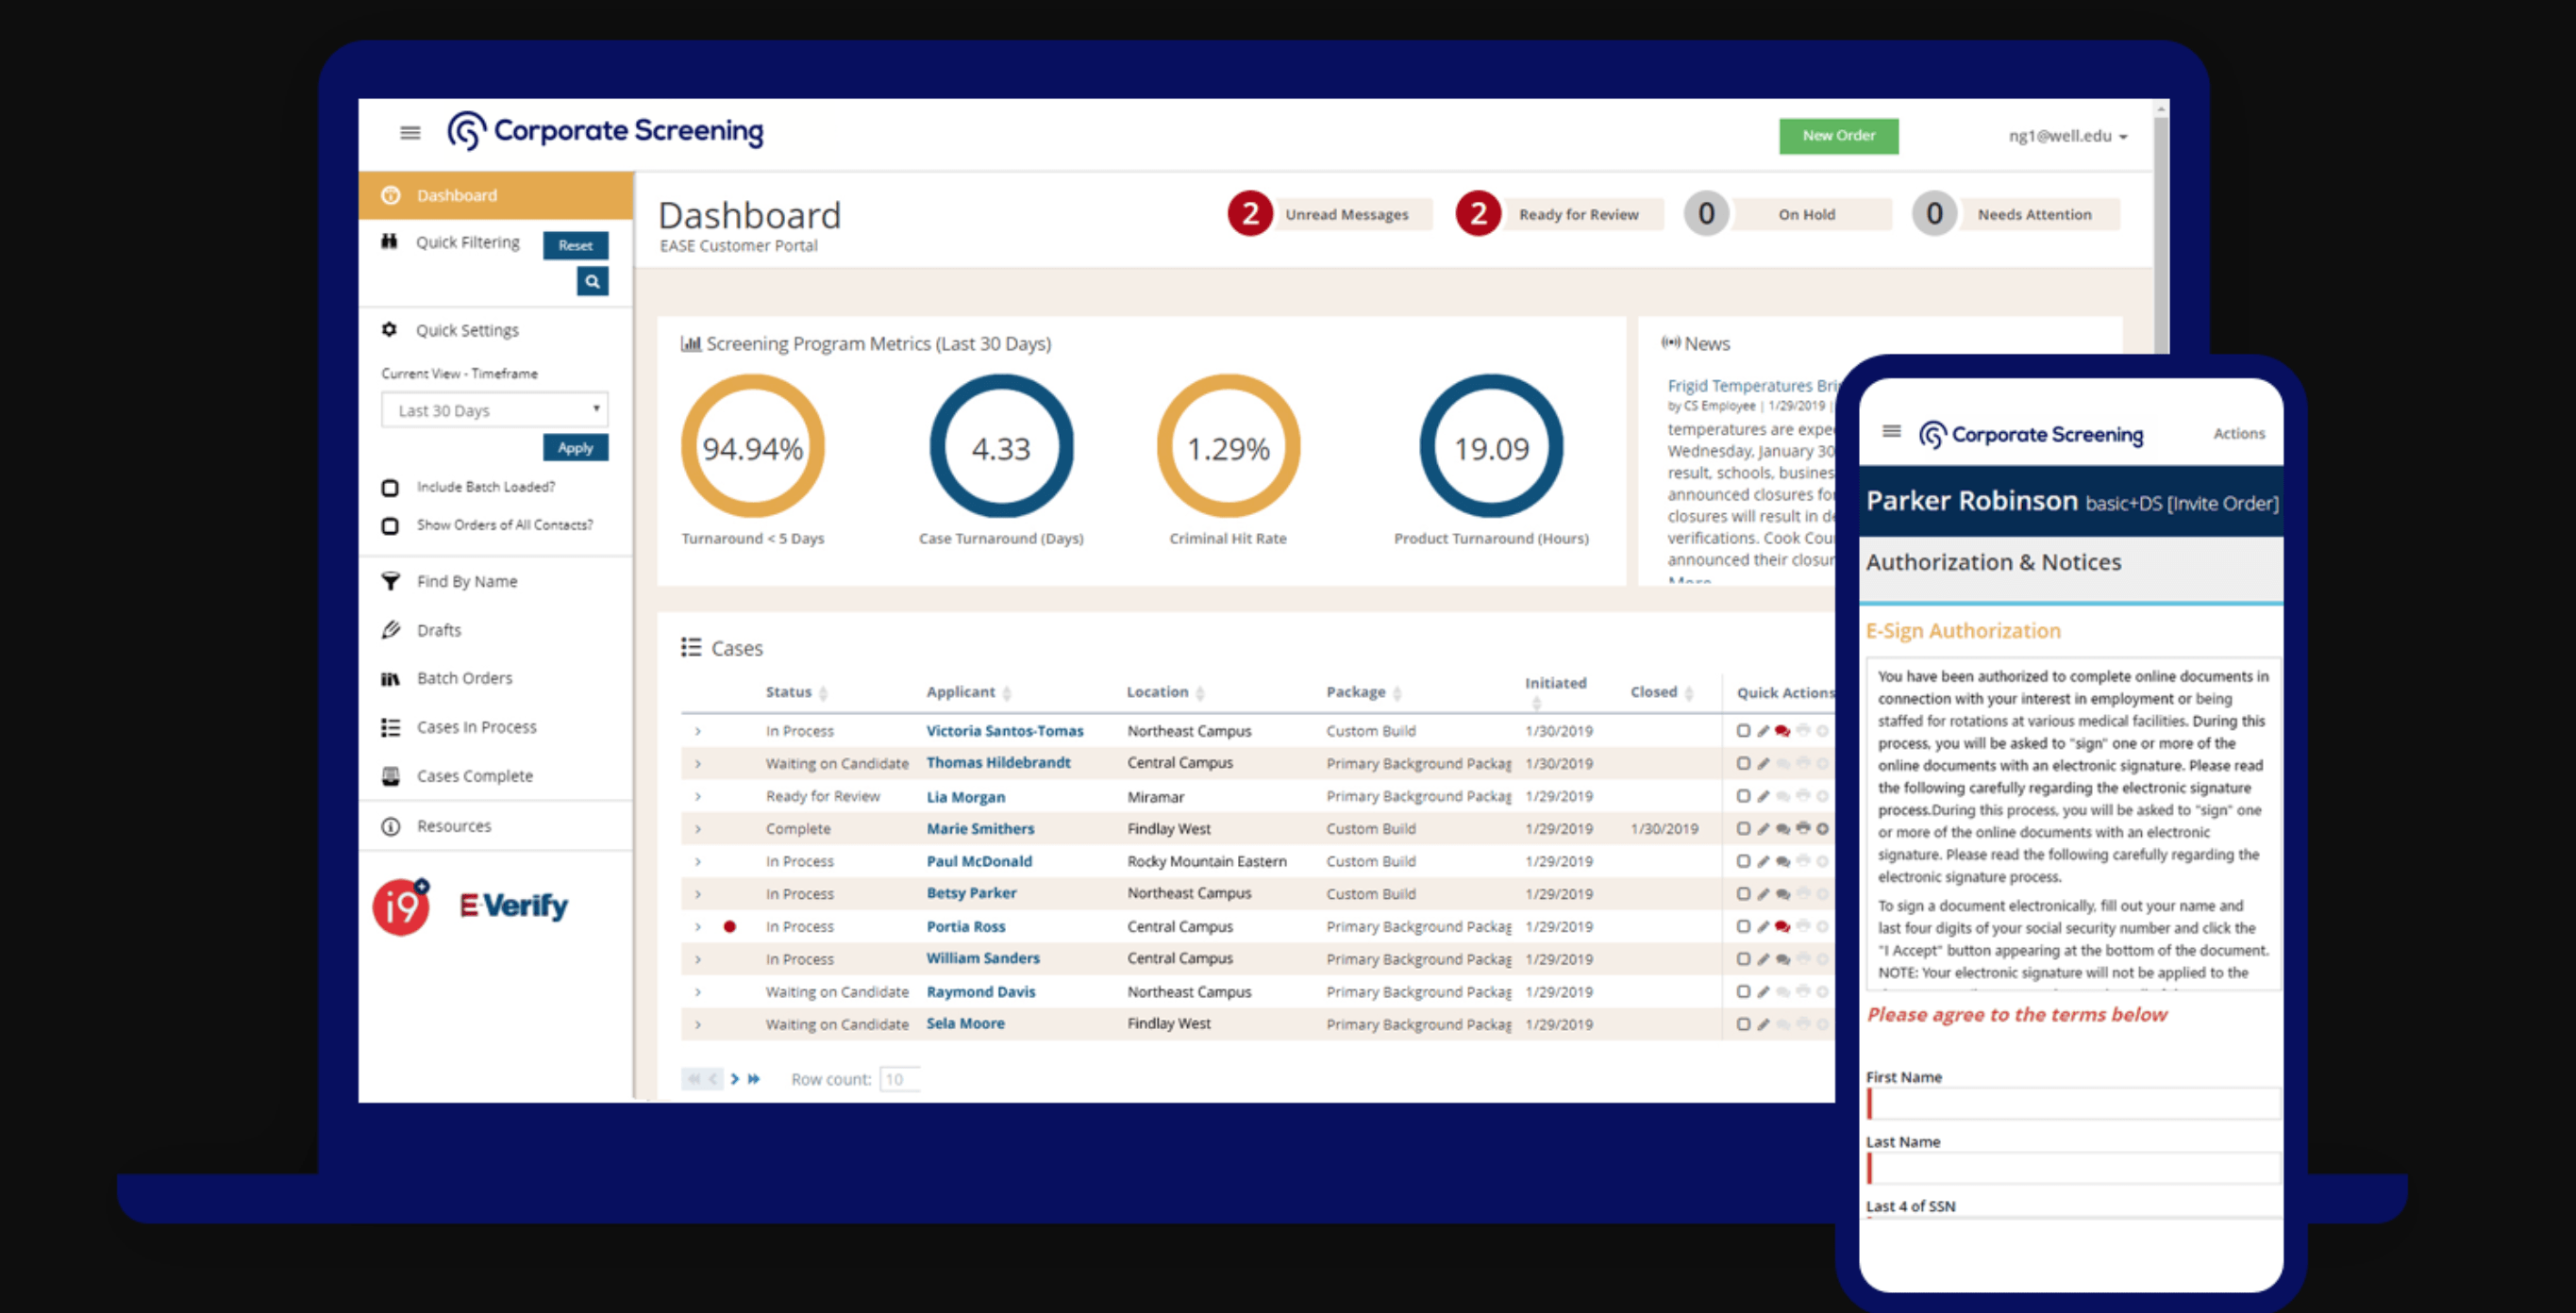Image resolution: width=2576 pixels, height=1313 pixels.
Task: Open messages icon for Paul McDonald row
Action: pos(1782,862)
